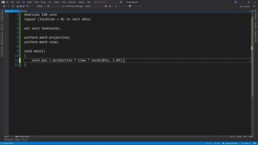The image size is (258, 145).
Task: Click the Save icon
Action: point(21,6)
